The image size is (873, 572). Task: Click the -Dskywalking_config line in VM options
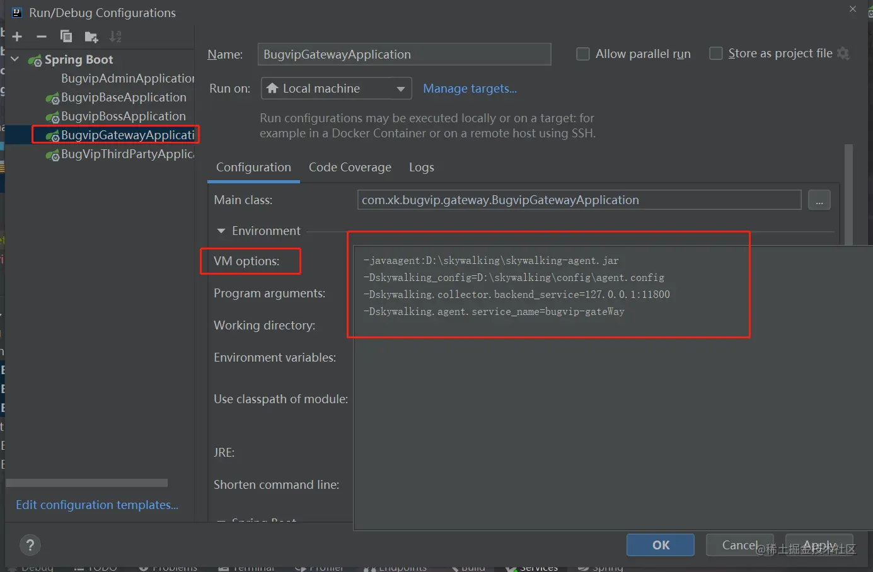514,278
